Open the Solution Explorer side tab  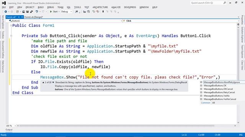(242, 35)
